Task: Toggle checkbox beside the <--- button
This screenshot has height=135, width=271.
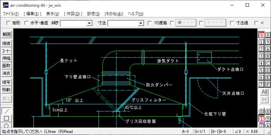Action: tap(201, 23)
